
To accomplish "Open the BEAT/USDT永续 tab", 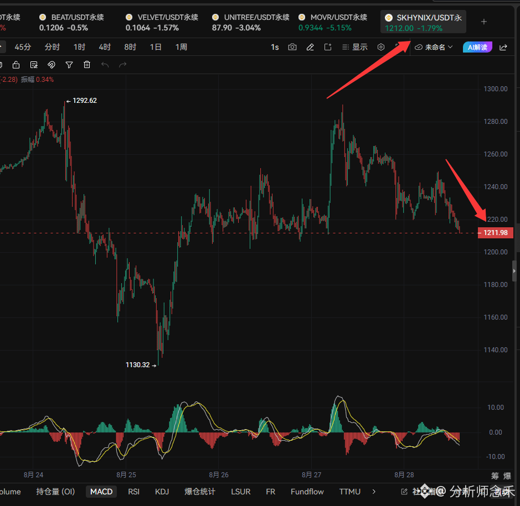I will (71, 22).
